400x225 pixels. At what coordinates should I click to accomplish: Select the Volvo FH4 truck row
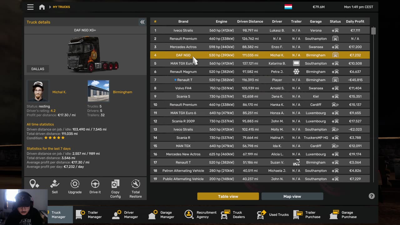[x=260, y=88]
